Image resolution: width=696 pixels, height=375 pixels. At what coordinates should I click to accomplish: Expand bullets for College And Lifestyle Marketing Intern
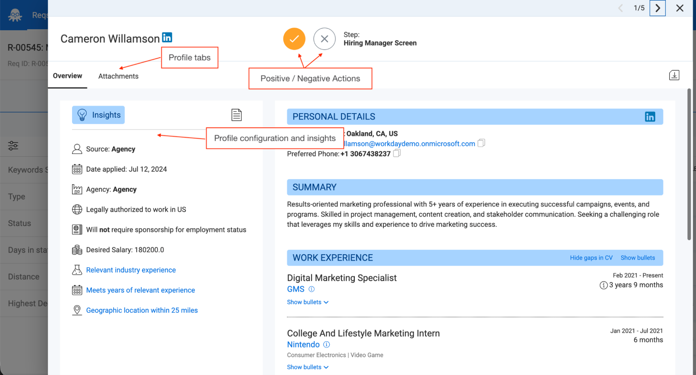[x=307, y=367]
